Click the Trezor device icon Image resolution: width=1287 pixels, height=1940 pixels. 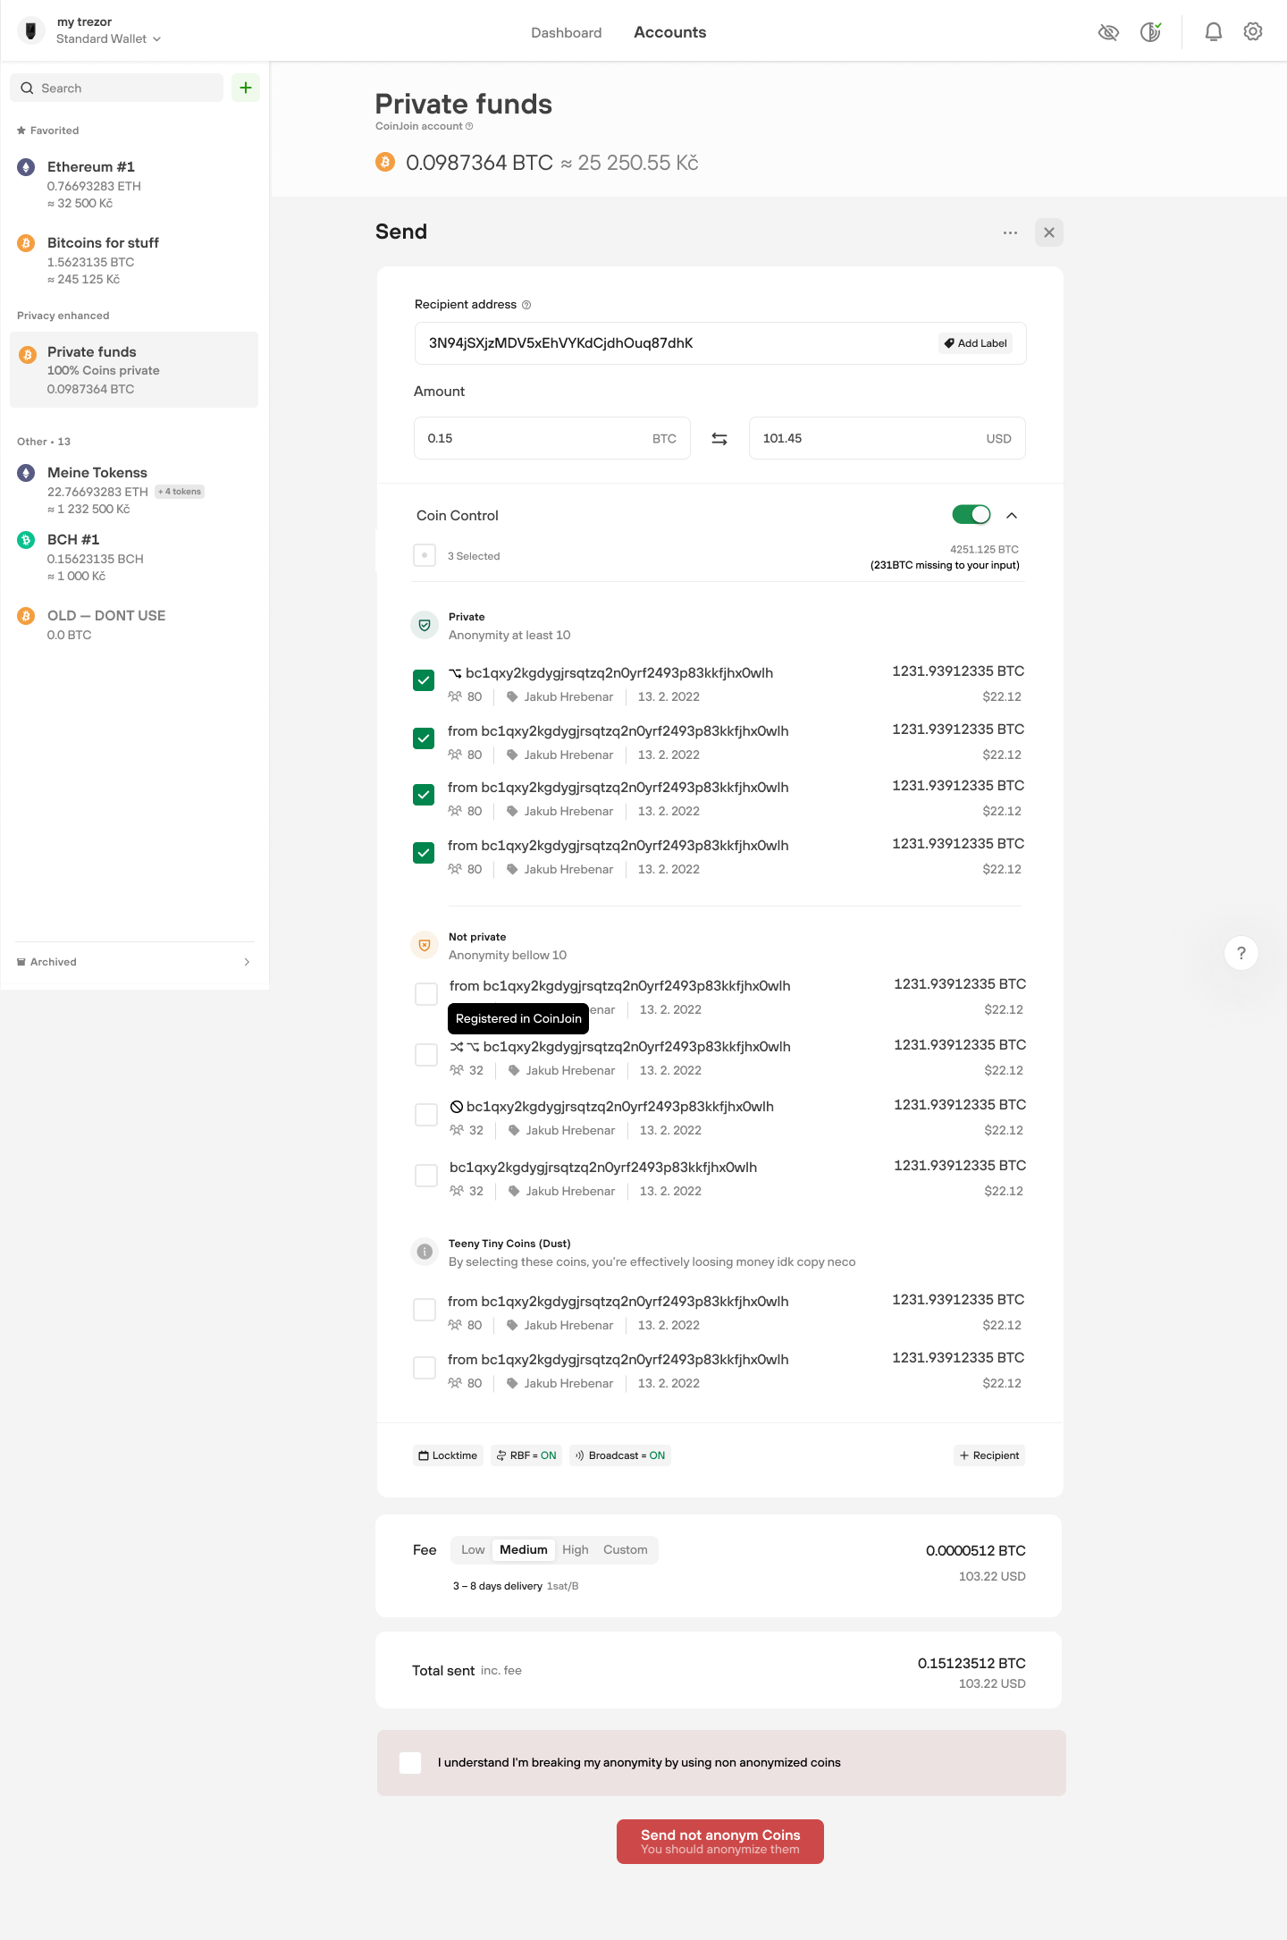point(31,31)
